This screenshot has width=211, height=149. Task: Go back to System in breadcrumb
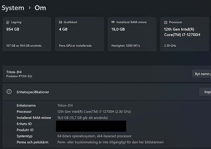pyautogui.click(x=13, y=8)
